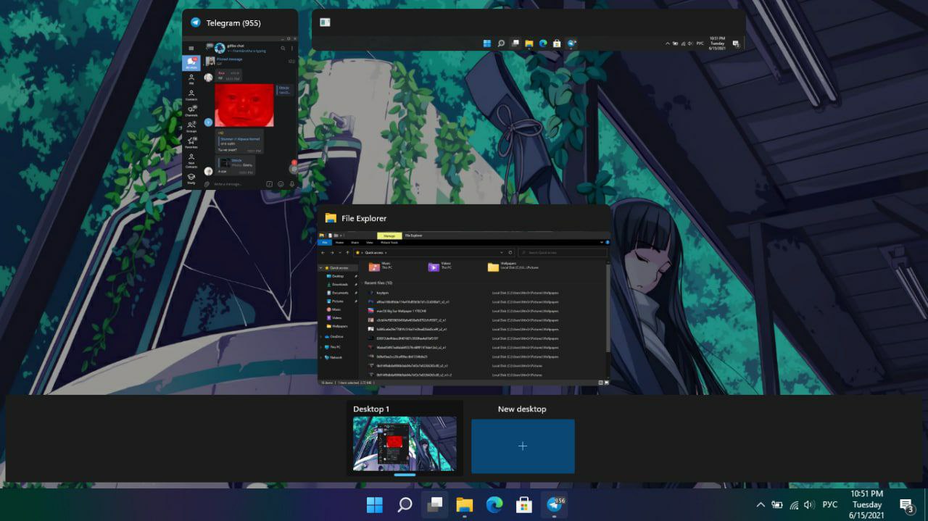Launch Microsoft Edge from the taskbar
Image resolution: width=928 pixels, height=521 pixels.
pos(494,505)
